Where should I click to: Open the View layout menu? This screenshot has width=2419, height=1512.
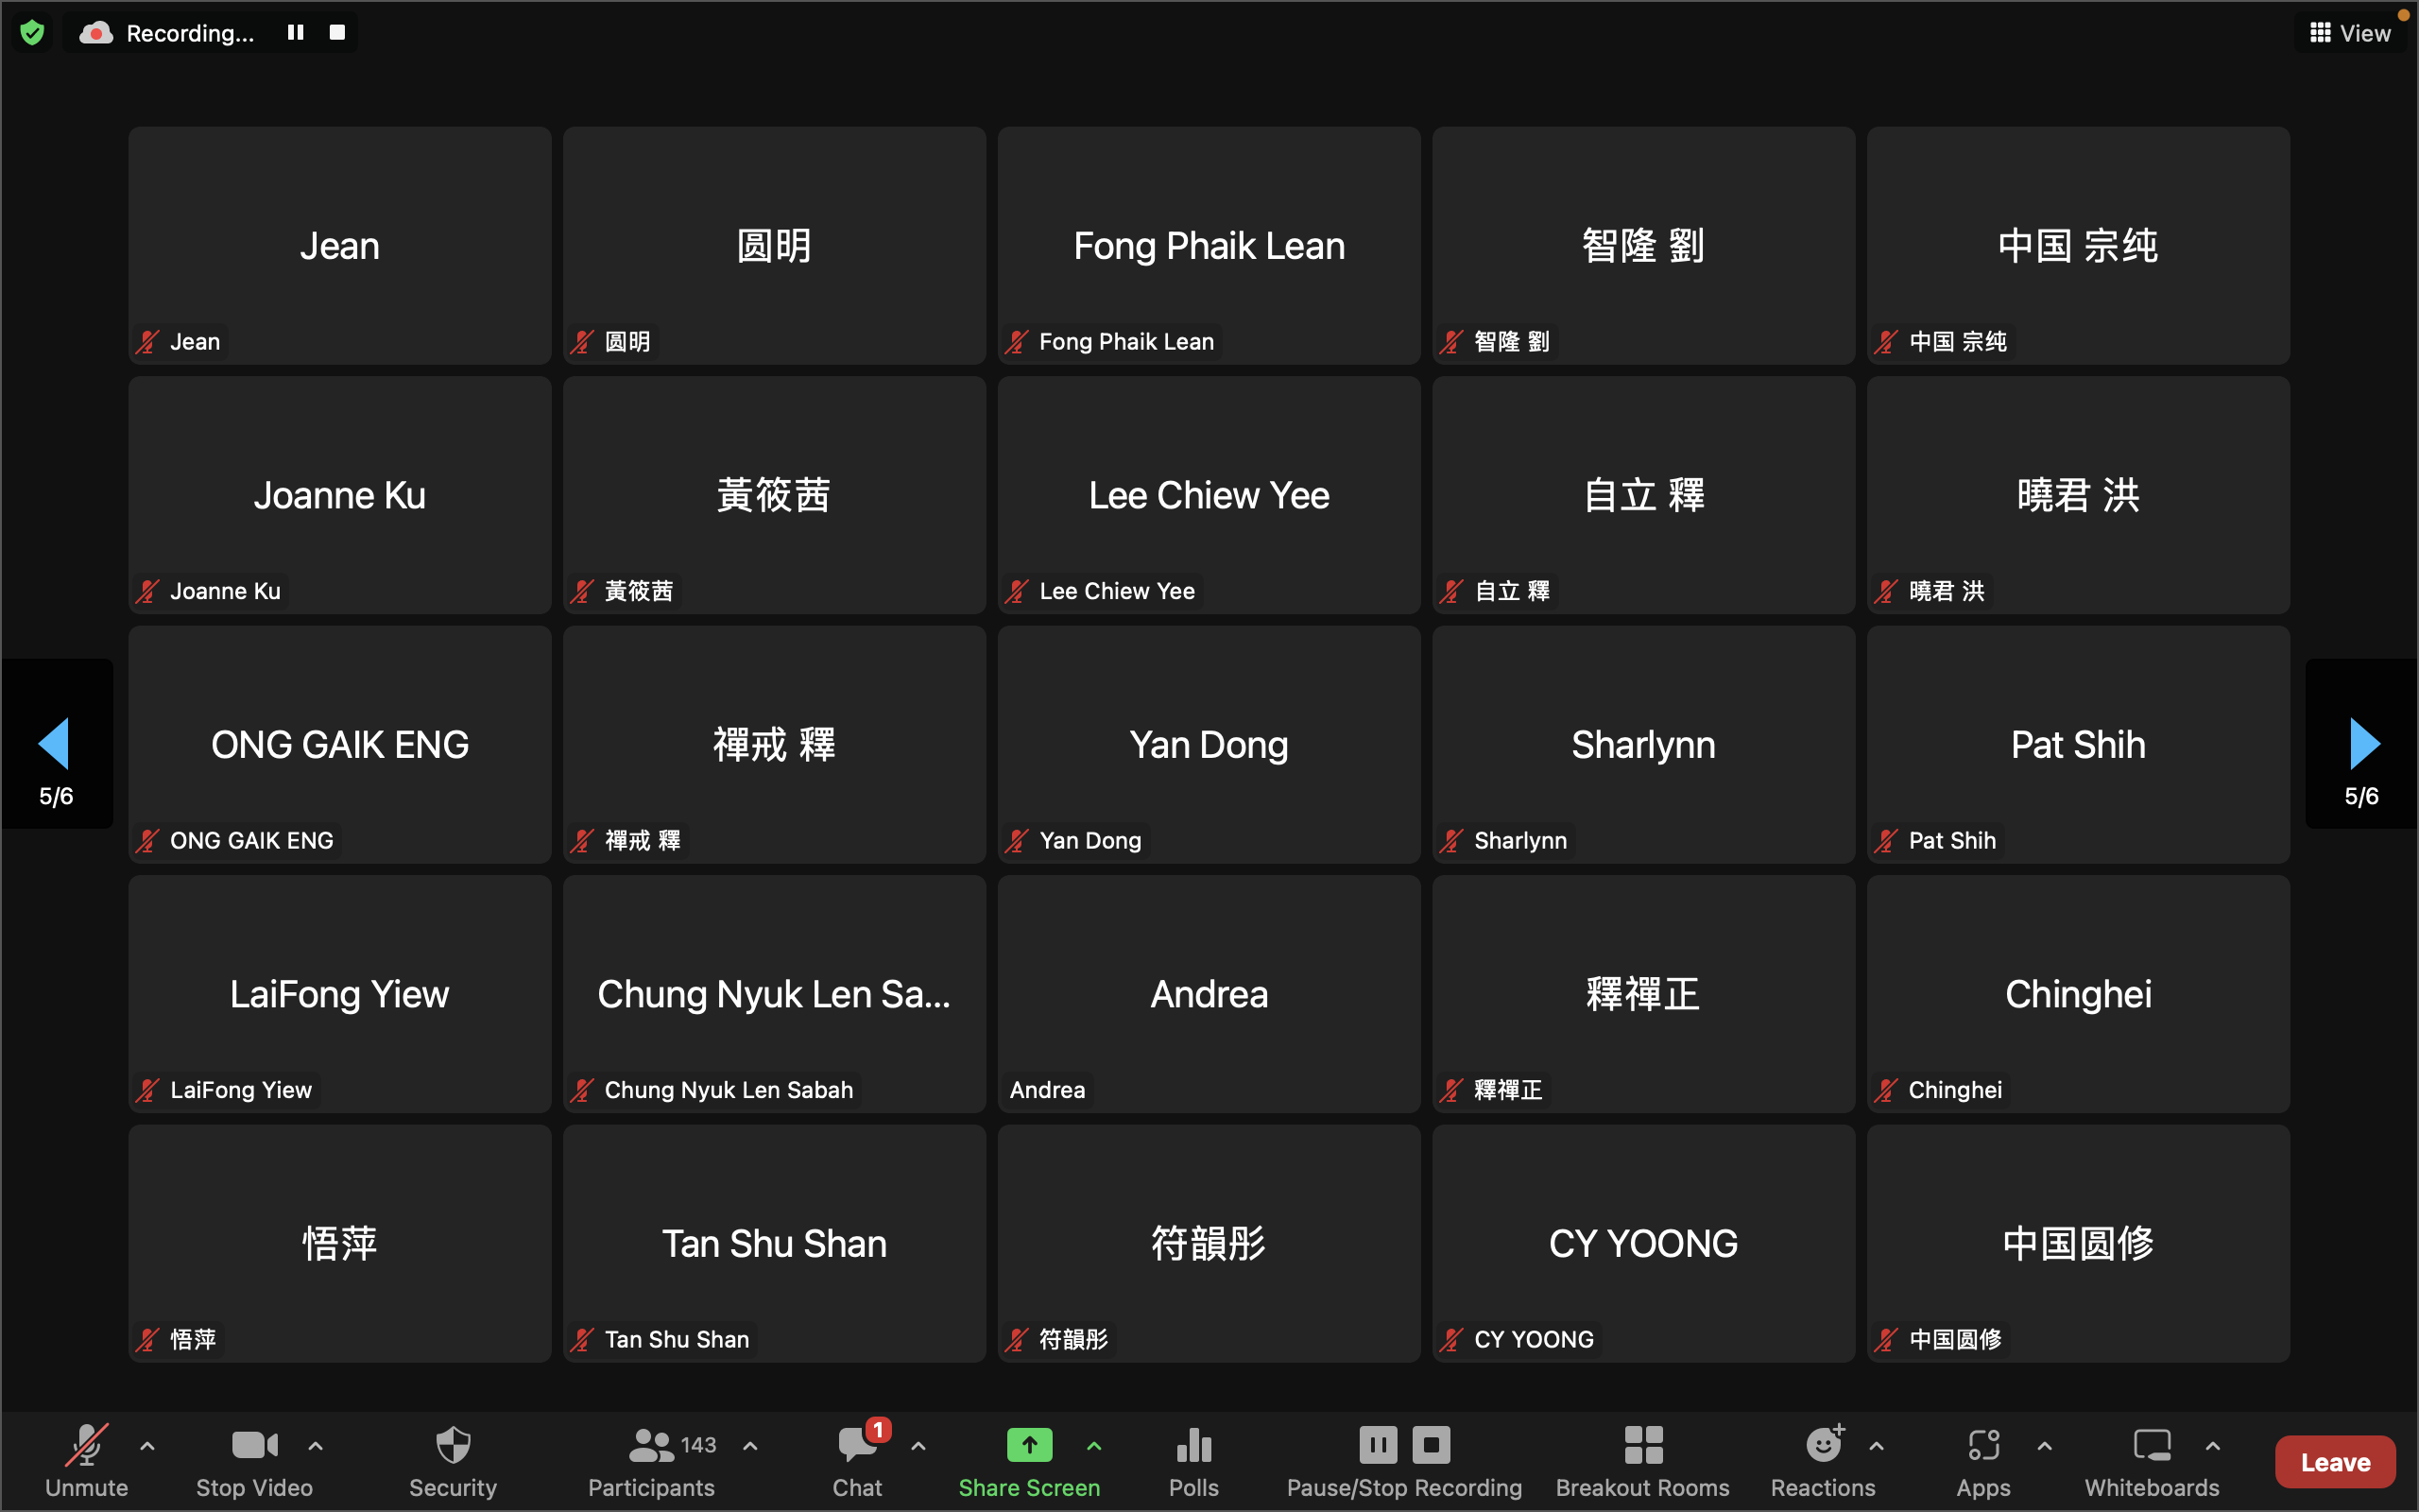2349,33
